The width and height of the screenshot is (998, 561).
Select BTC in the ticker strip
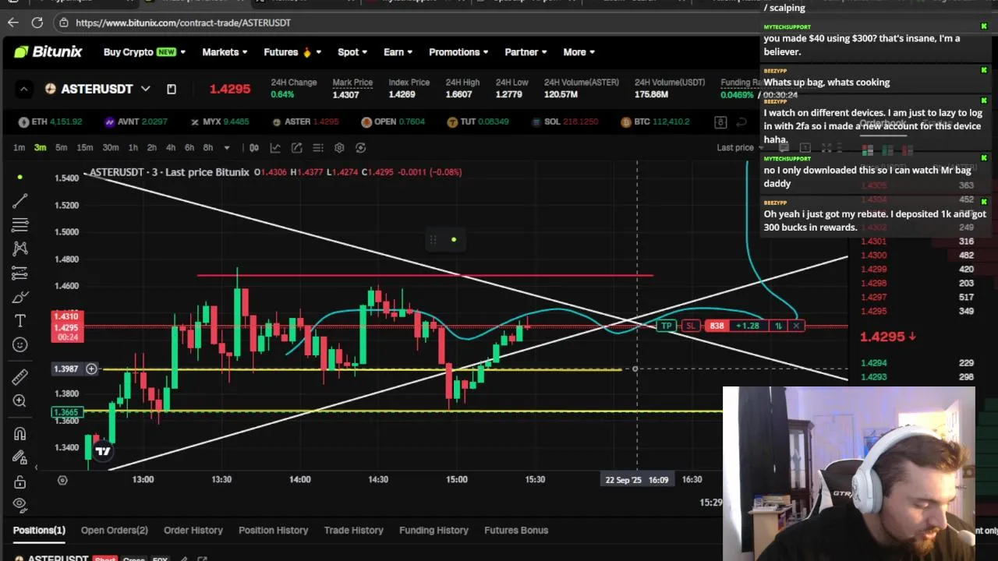[x=655, y=122]
